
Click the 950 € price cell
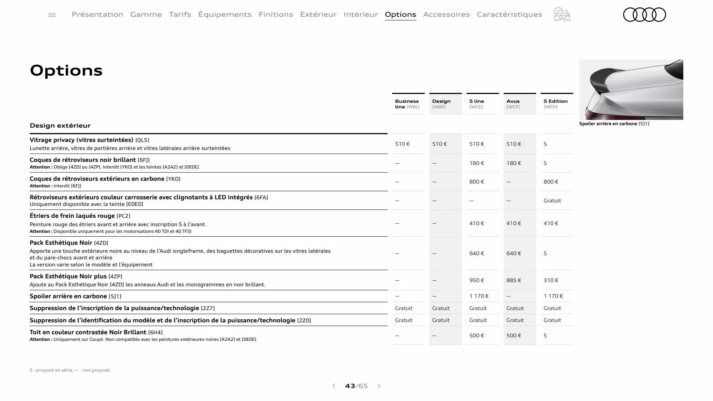tap(477, 280)
